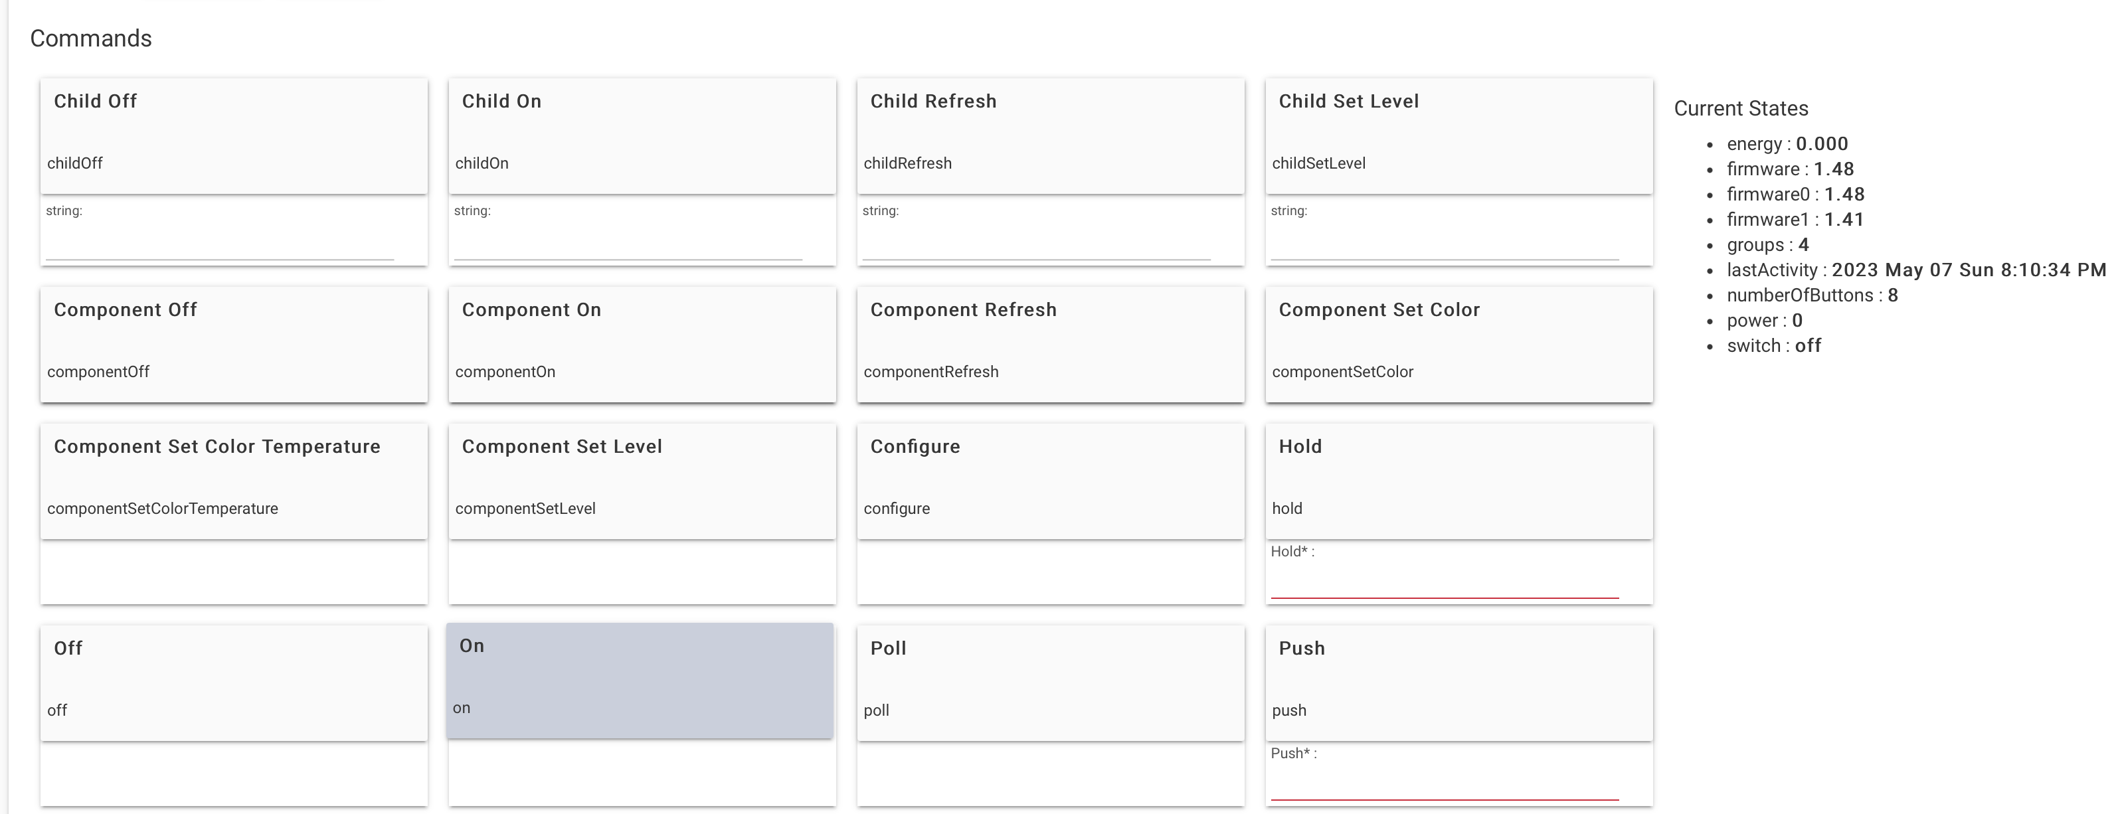Click Component Set Color Temperature tile
Viewport: 2120px width, 814px height.
[234, 481]
